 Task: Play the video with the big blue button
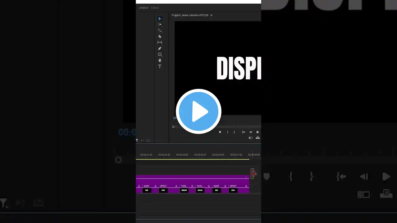pyautogui.click(x=198, y=111)
